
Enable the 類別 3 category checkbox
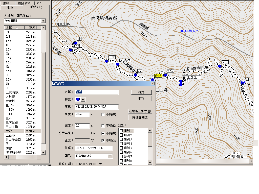[x=121, y=139]
